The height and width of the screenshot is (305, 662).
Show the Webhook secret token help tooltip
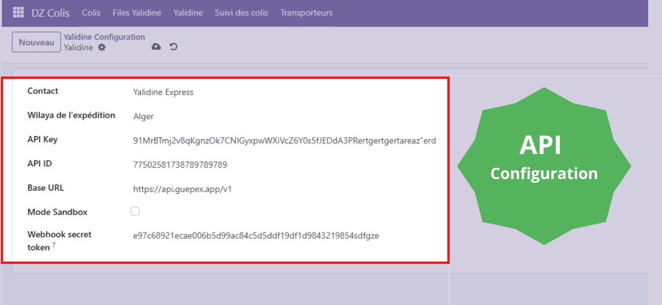(x=54, y=245)
